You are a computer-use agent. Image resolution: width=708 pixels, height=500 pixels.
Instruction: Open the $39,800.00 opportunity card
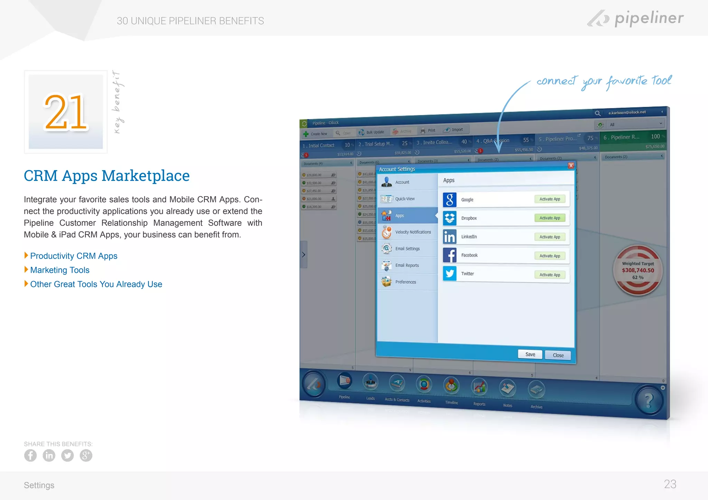[319, 175]
